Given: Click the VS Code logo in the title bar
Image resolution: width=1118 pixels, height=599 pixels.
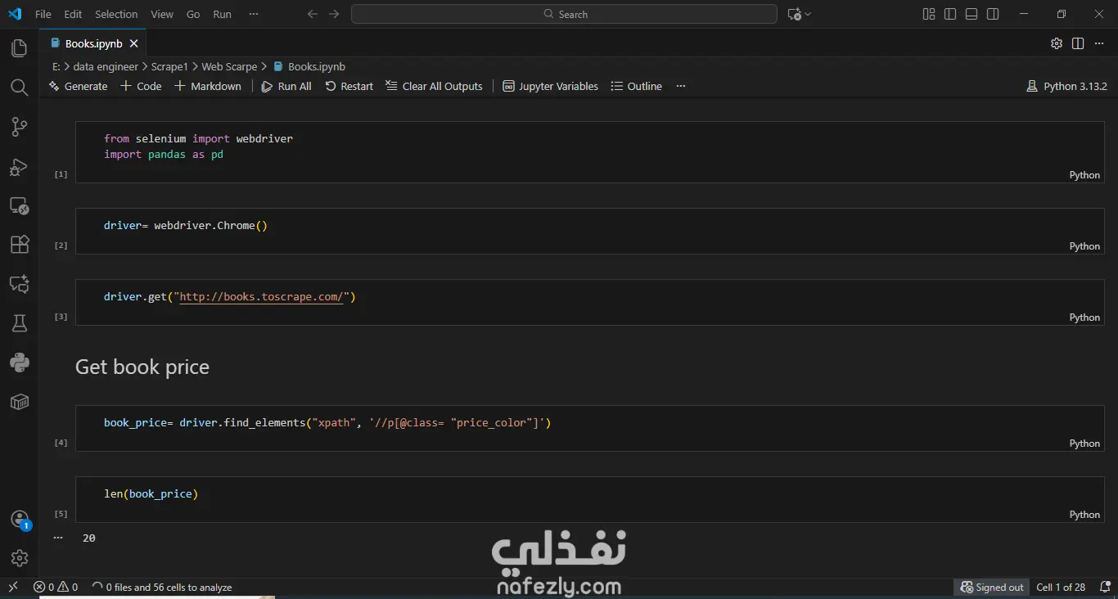Looking at the screenshot, I should click(x=15, y=14).
